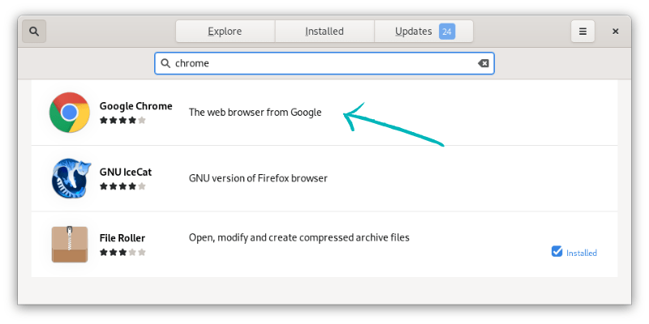Click the updates count badge
Screen dimensions: 649x324
tap(447, 32)
